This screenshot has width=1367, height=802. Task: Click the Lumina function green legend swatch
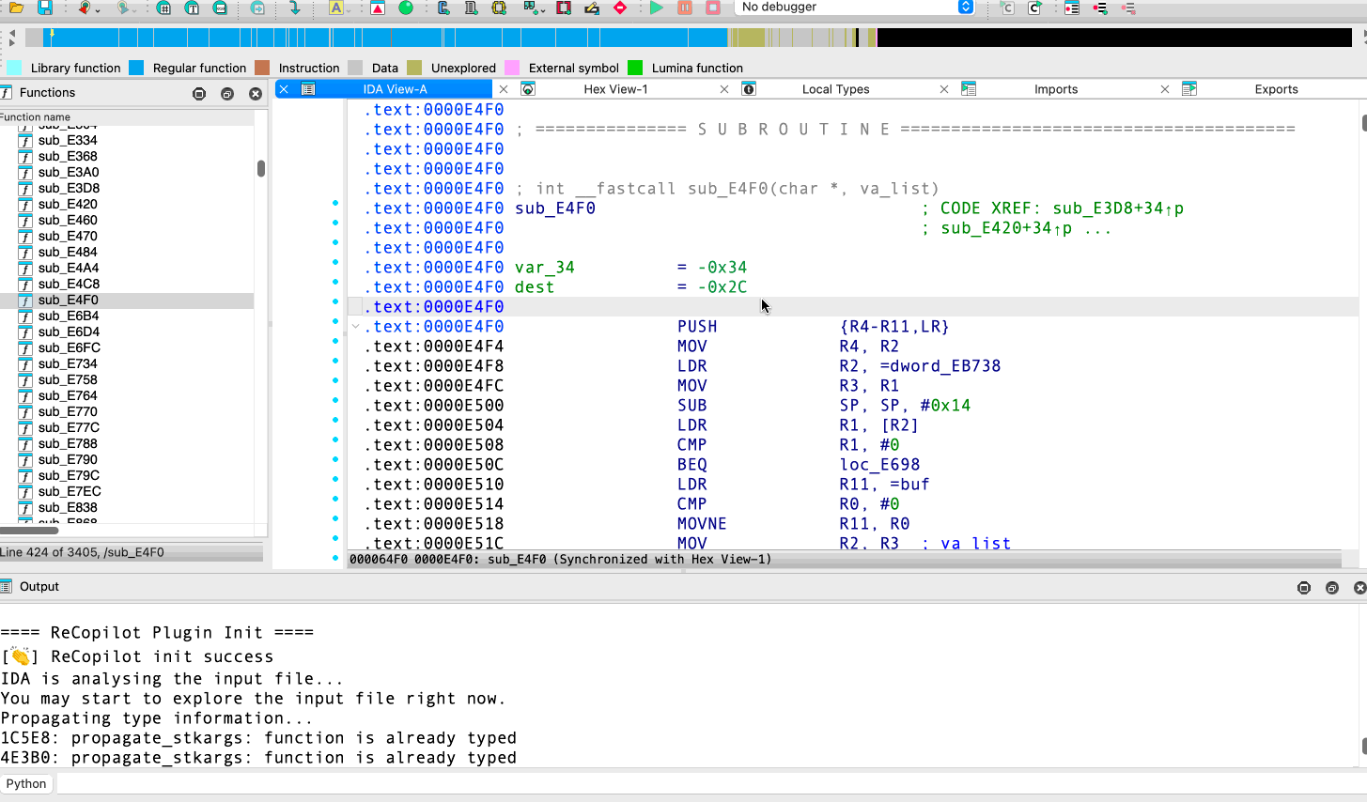[635, 68]
